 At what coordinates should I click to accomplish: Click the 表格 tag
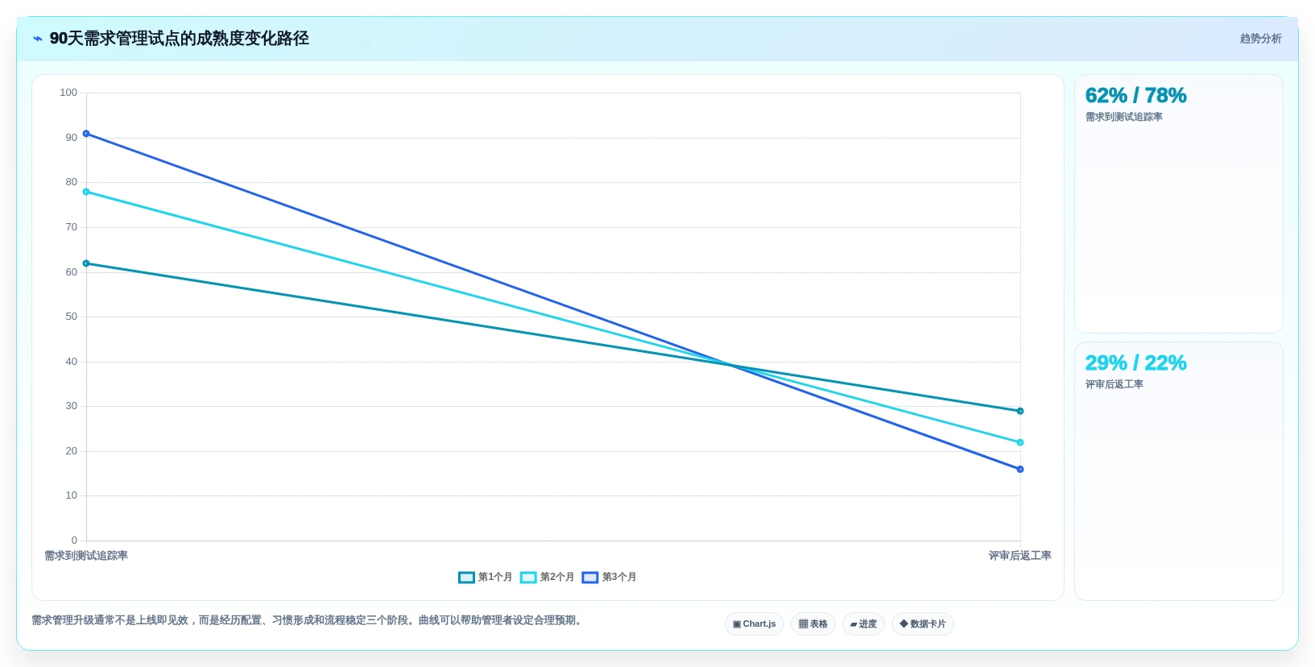813,624
